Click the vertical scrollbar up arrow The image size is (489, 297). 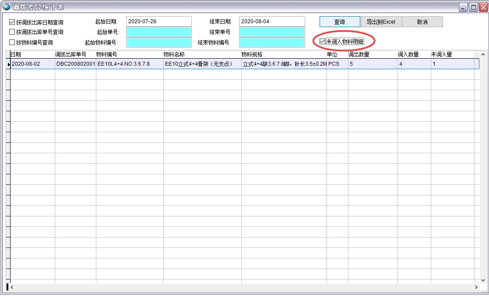pyautogui.click(x=483, y=55)
